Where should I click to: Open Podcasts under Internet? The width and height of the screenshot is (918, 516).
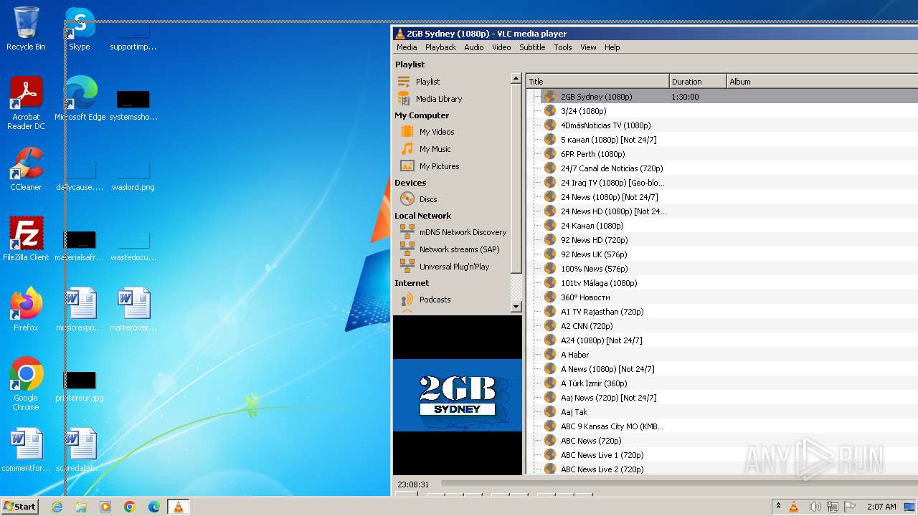pos(425,300)
